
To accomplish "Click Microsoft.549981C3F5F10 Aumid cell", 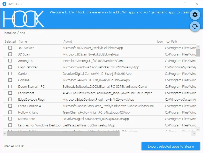I will click(x=96, y=80).
